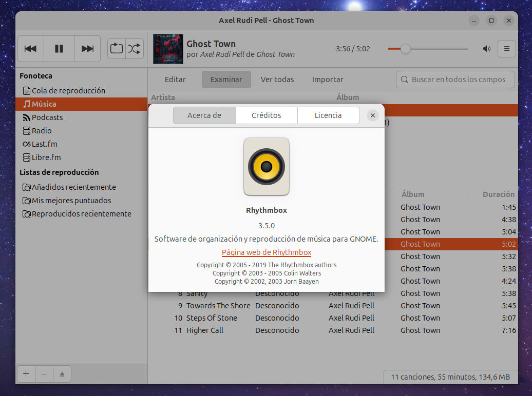Screen dimensions: 532x396
Task: Open Podcasts in the sidebar
Action: click(82, 117)
